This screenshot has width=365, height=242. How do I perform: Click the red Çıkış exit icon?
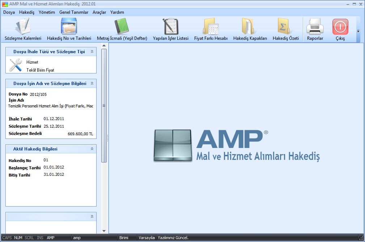pyautogui.click(x=340, y=26)
